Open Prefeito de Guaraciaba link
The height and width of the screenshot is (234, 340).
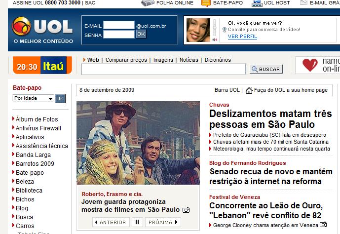[x=269, y=135]
